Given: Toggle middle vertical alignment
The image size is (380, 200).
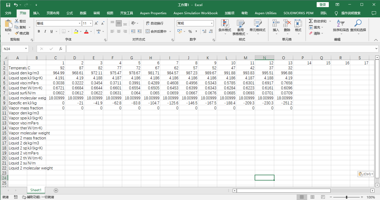Looking at the screenshot, I should pyautogui.click(x=119, y=23).
